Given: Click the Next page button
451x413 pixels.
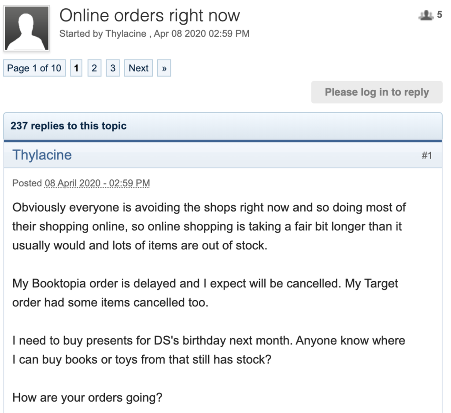Looking at the screenshot, I should click(138, 68).
